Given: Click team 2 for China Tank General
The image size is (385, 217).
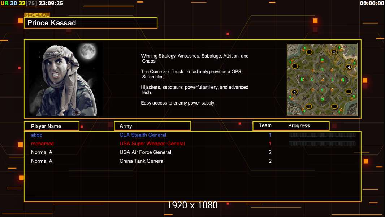Looking at the screenshot, I should (x=270, y=161).
